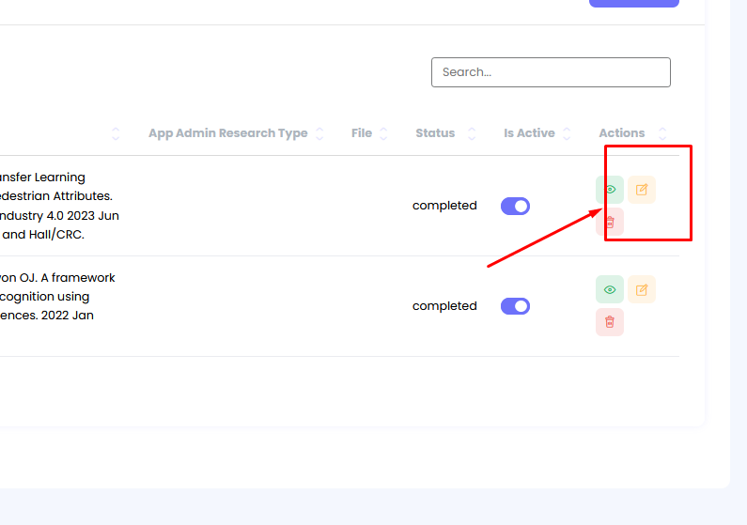This screenshot has width=747, height=525.
Task: Delete the Transfer Learning research entry
Action: tap(609, 222)
